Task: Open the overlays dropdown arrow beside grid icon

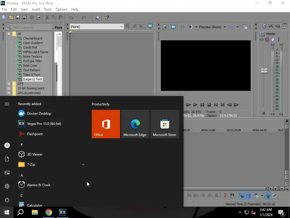Action: [x=237, y=27]
